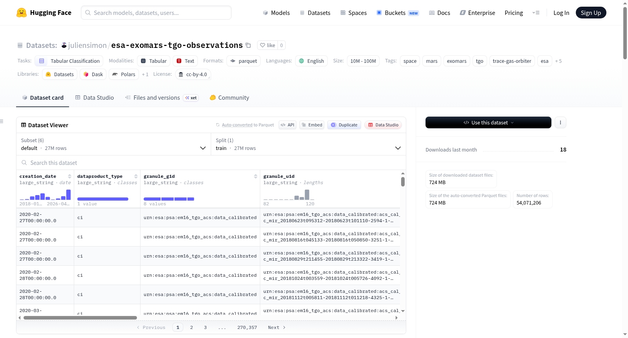Viewport: 628px width, 338px height.
Task: Show the +1 additional libraries
Action: pos(145,74)
